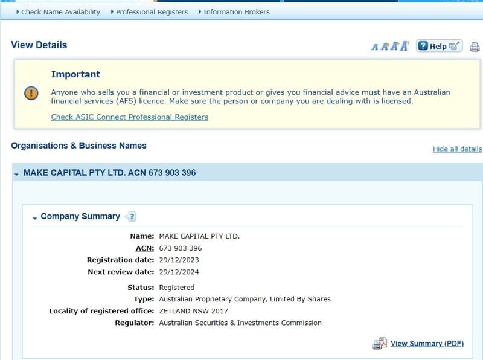
Task: Select the largest text size icon
Action: tap(404, 46)
